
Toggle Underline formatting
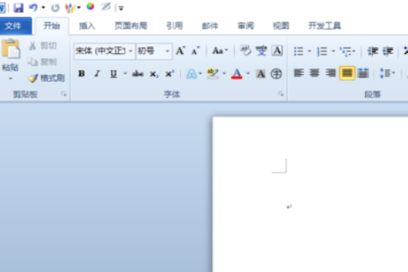tap(114, 74)
